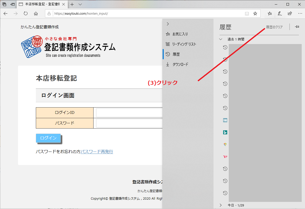Select お気に入り in the hub menu
305x209 pixels.
180,34
